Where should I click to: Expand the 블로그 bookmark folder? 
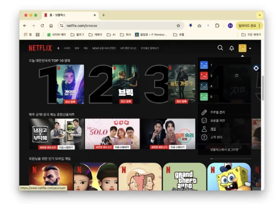coord(77,35)
